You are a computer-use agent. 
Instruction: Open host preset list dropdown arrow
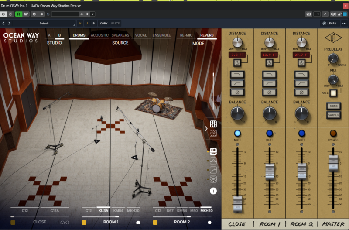92,14
